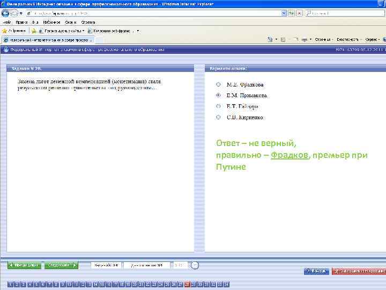Image resolution: width=386 pixels, height=290 pixels.
Task: Click the red Завершить тестирование button
Action: tap(359, 271)
